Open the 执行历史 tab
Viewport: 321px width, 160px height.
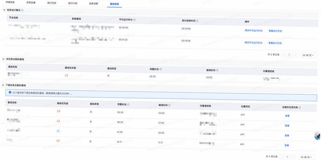click(x=52, y=3)
